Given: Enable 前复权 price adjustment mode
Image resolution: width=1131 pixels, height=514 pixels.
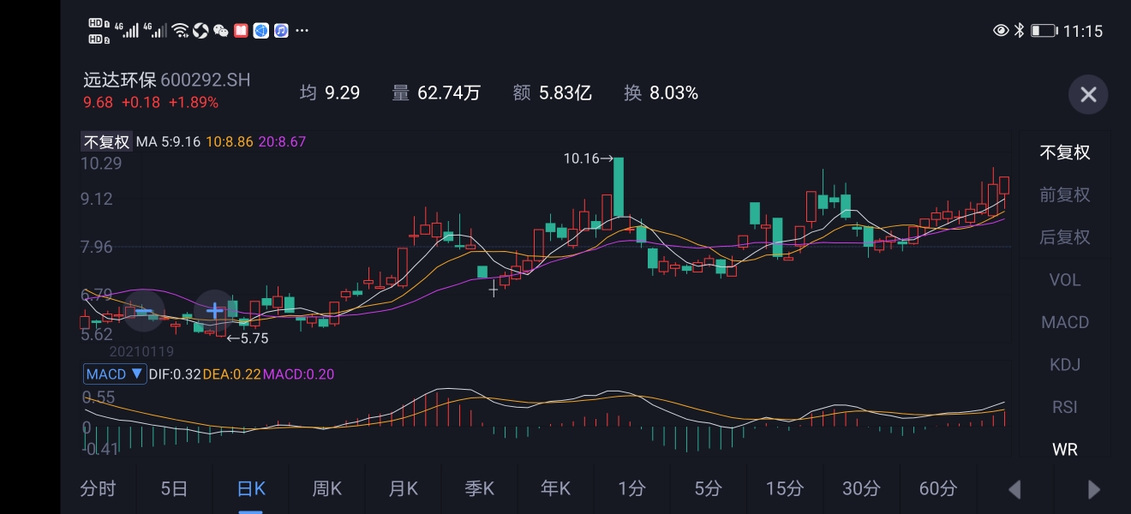Looking at the screenshot, I should pos(1064,194).
